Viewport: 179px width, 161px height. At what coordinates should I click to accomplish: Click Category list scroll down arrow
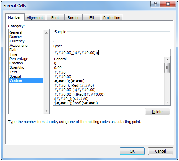[46, 111]
